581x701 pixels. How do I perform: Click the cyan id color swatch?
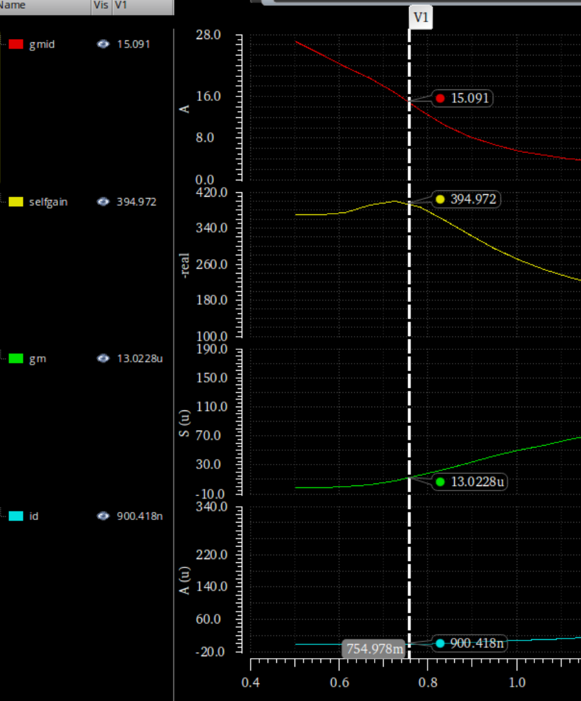[16, 516]
